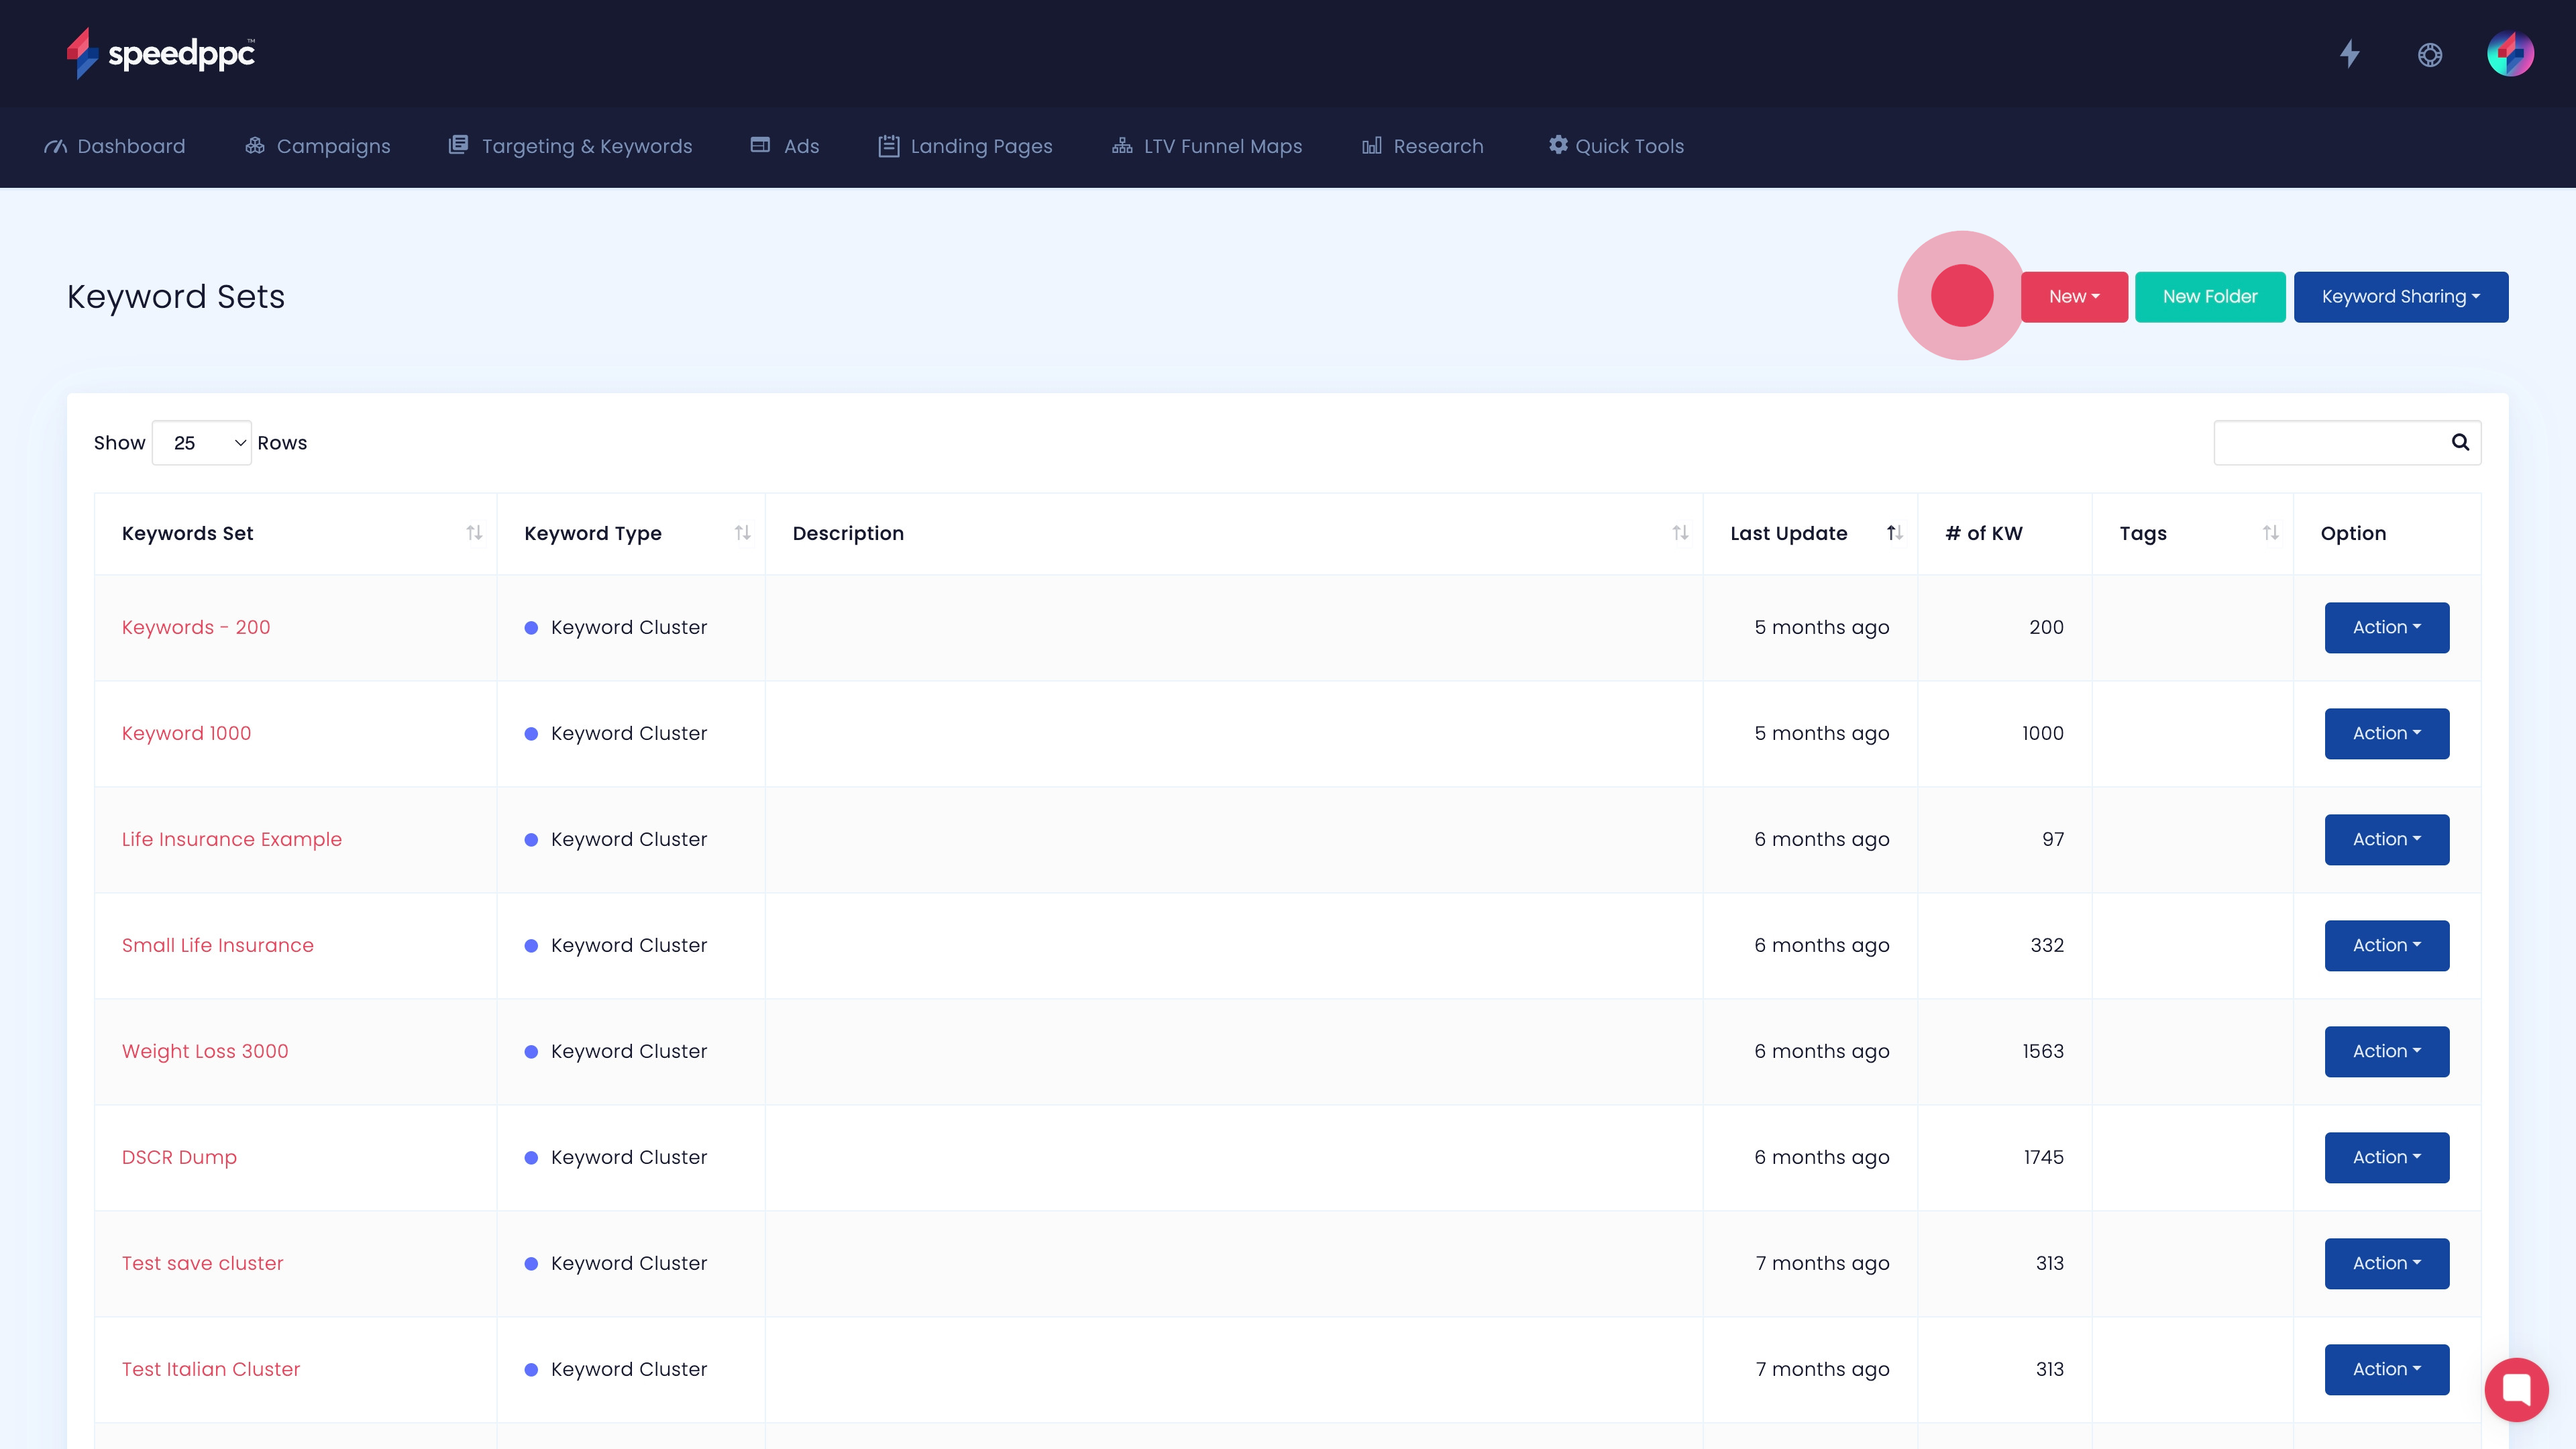
Task: Open the Keyword Sharing dropdown
Action: click(x=2400, y=297)
